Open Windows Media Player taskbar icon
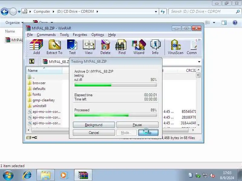The height and width of the screenshot is (181, 242). tap(64, 175)
